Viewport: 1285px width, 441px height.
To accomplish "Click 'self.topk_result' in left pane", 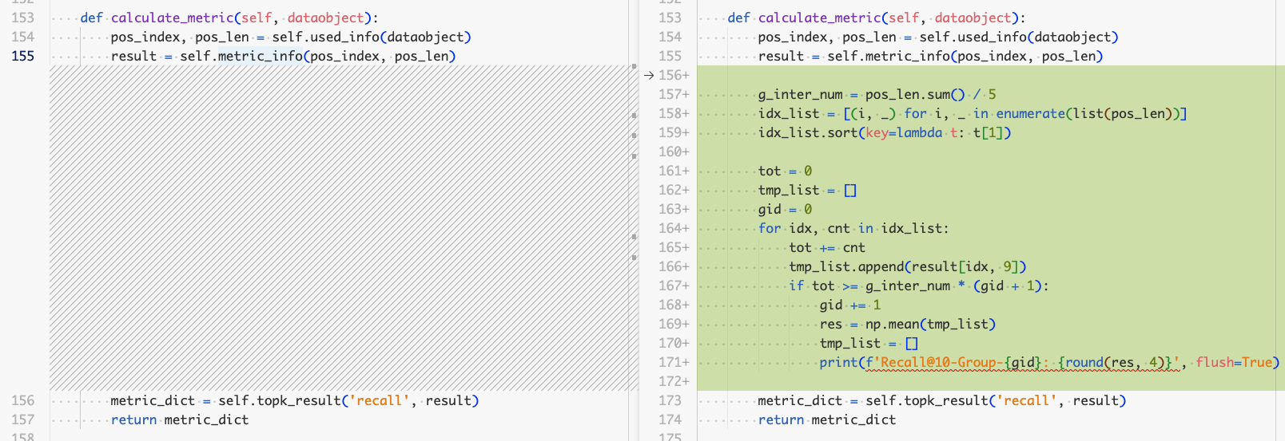I will pos(280,400).
